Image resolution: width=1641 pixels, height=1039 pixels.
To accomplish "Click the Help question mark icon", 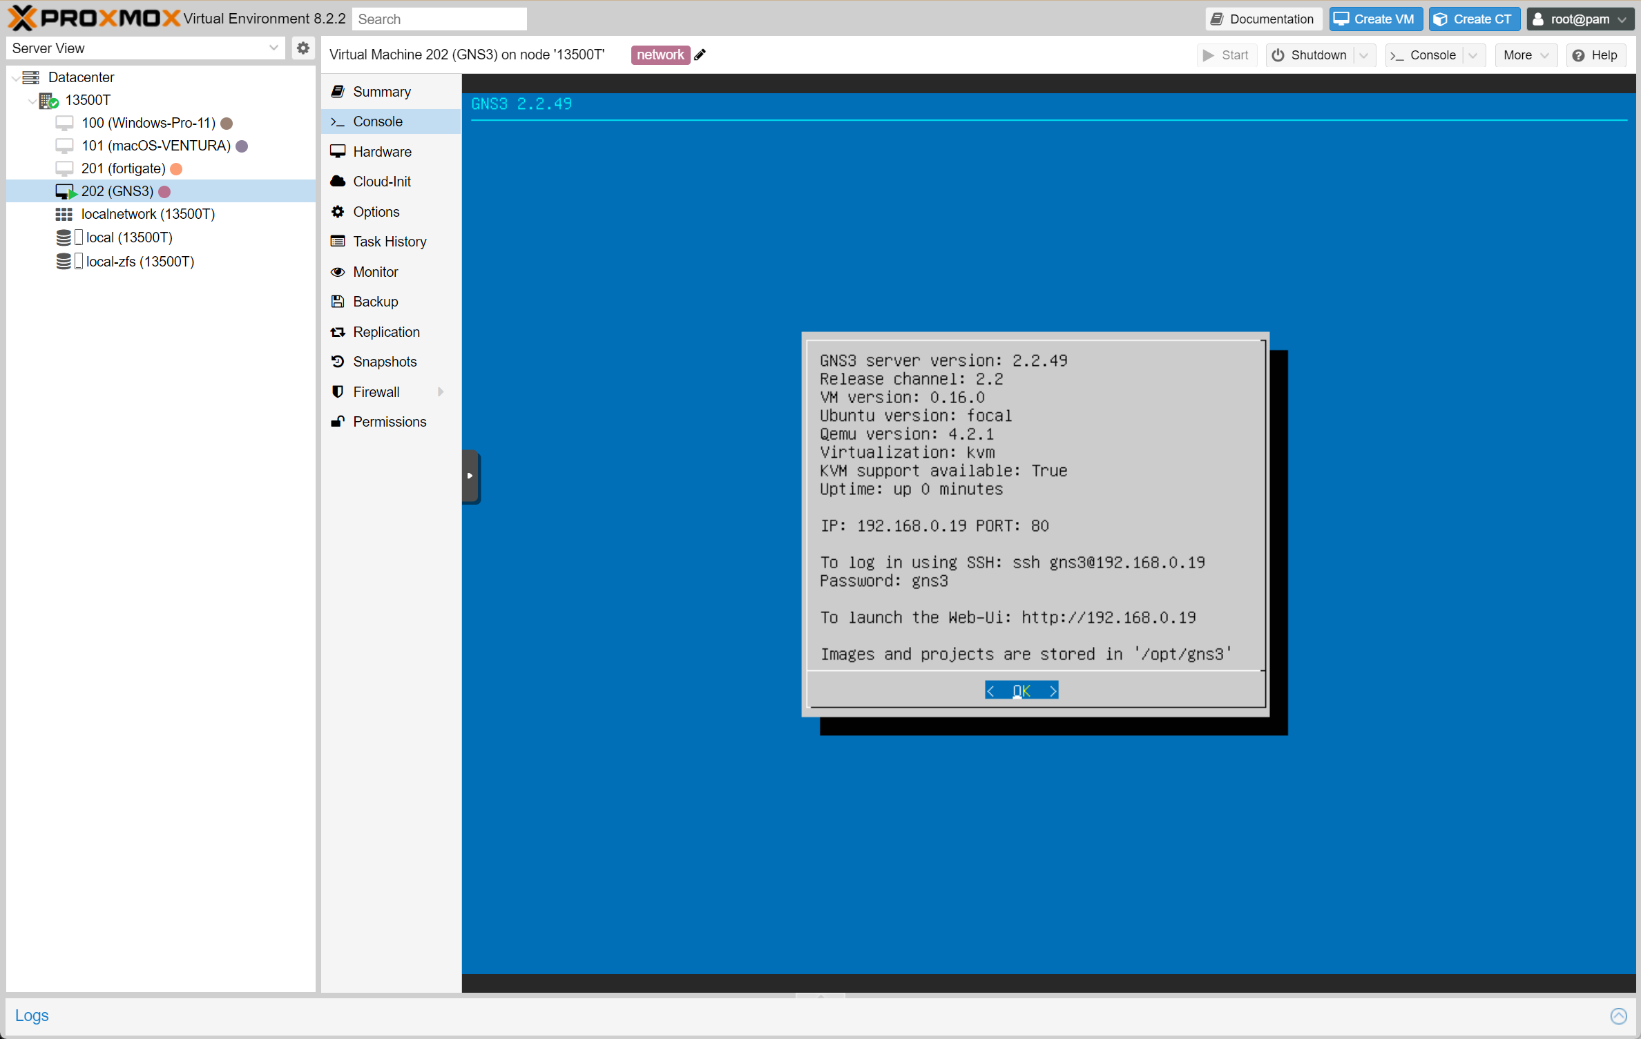I will click(1578, 55).
